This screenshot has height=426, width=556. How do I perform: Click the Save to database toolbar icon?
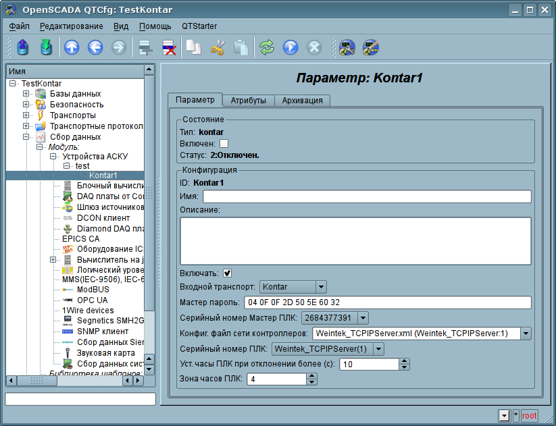(45, 47)
